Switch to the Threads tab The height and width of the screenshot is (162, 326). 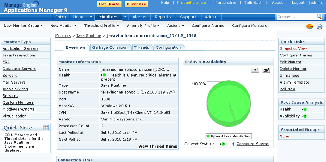(142, 47)
